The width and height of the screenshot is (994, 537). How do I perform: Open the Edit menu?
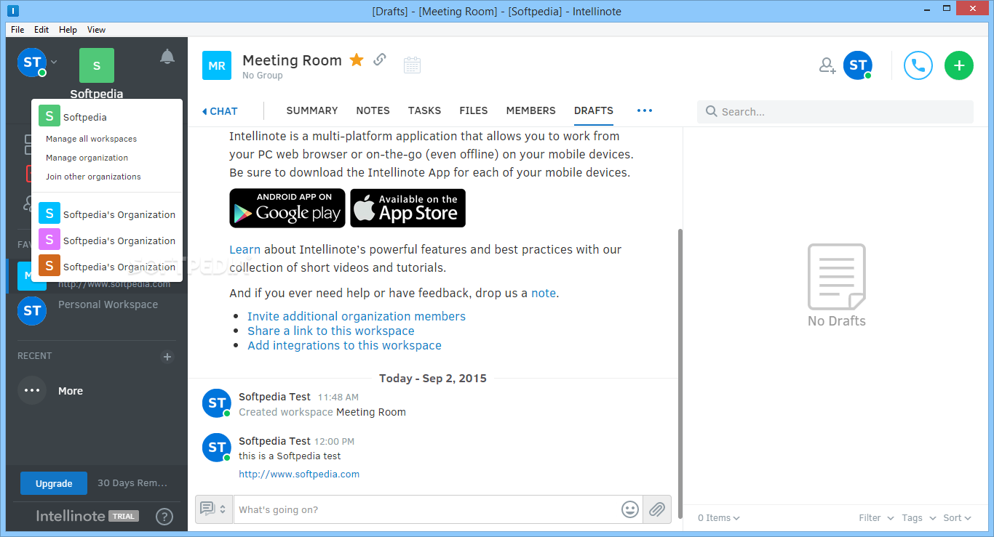(41, 30)
